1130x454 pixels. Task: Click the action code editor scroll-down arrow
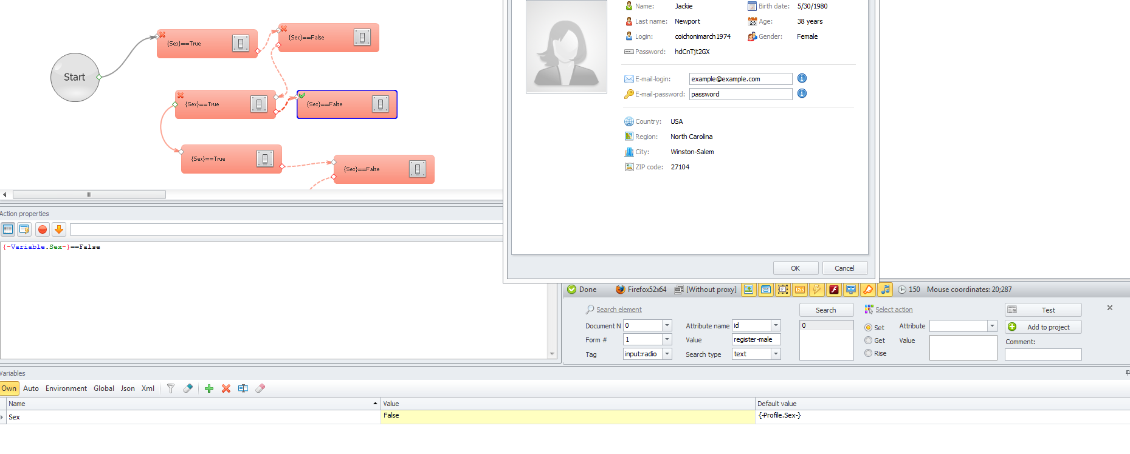click(552, 354)
